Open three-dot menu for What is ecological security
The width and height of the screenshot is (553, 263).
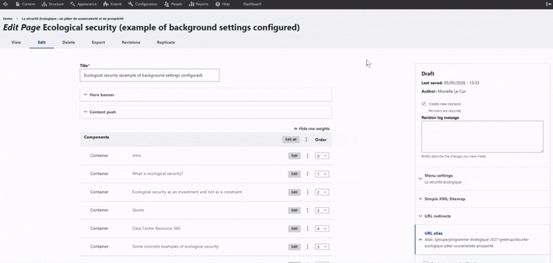coord(308,174)
